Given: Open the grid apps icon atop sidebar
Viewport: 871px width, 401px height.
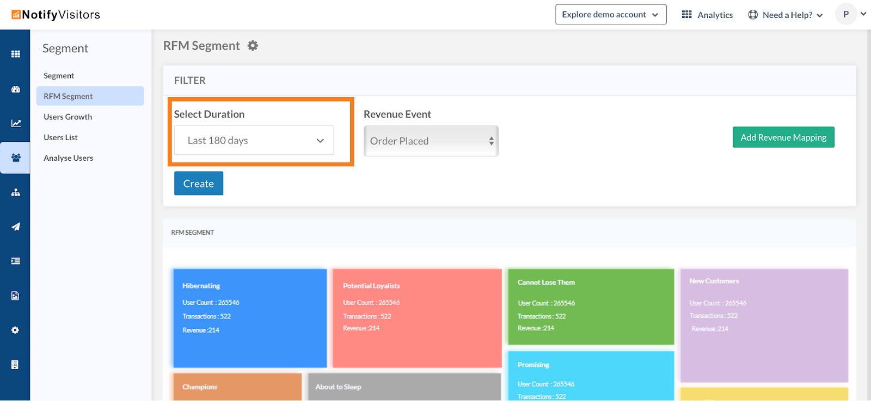Looking at the screenshot, I should (16, 54).
